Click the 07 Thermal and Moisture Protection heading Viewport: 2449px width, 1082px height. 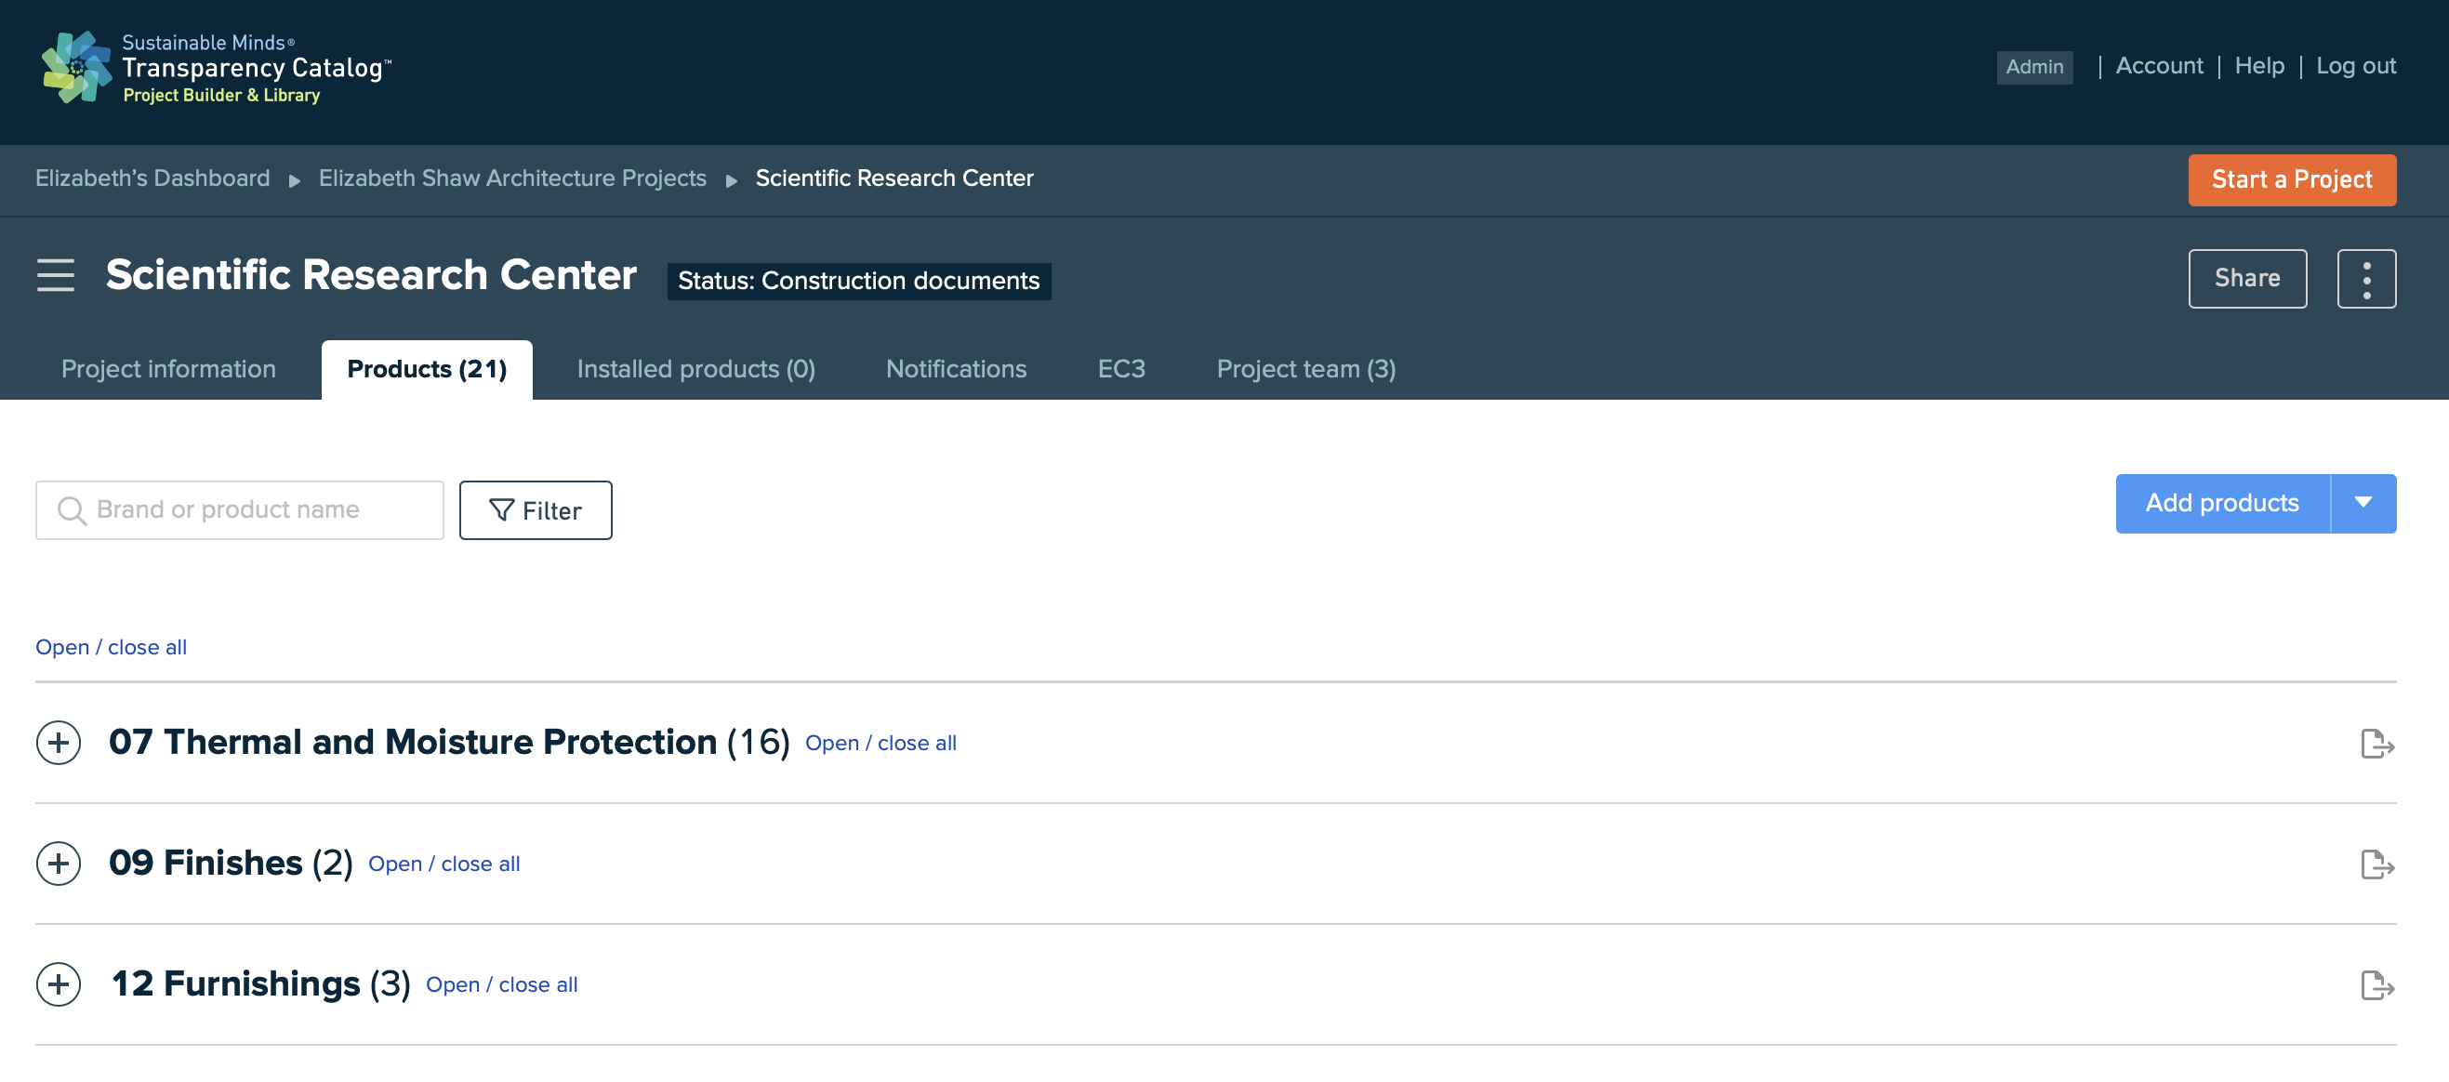(449, 742)
